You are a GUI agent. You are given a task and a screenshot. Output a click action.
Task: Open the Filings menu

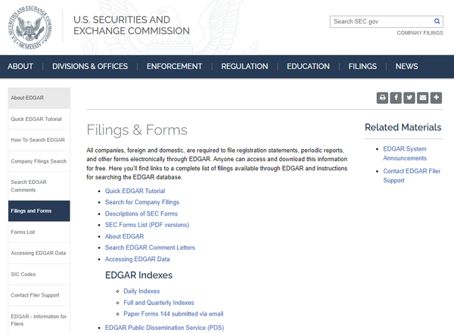click(362, 67)
